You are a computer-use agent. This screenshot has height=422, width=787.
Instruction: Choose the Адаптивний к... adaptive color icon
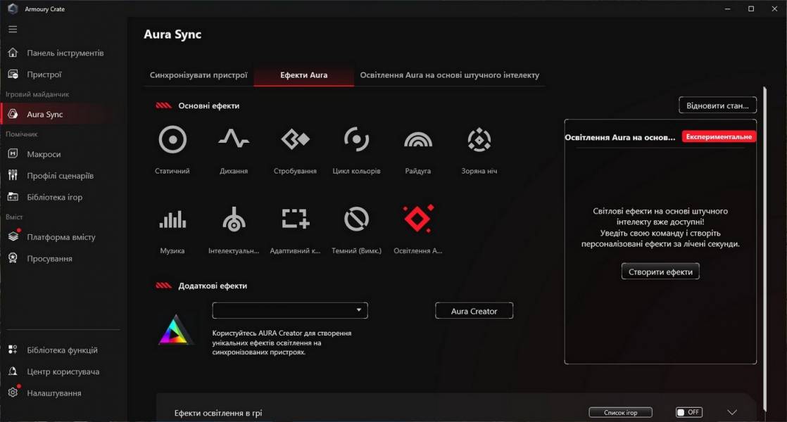(x=295, y=219)
